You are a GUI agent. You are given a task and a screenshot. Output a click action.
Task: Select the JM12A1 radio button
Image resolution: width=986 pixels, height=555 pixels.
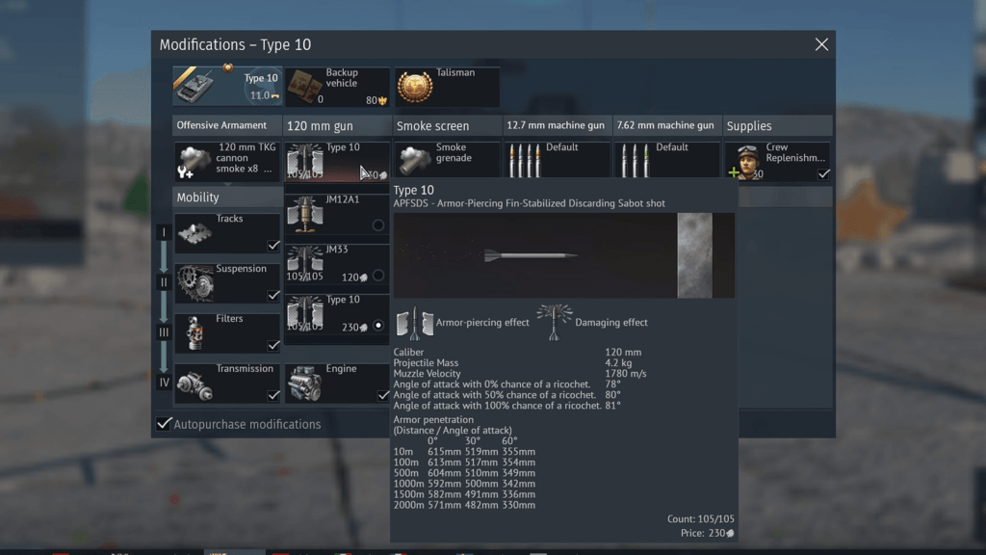point(377,225)
